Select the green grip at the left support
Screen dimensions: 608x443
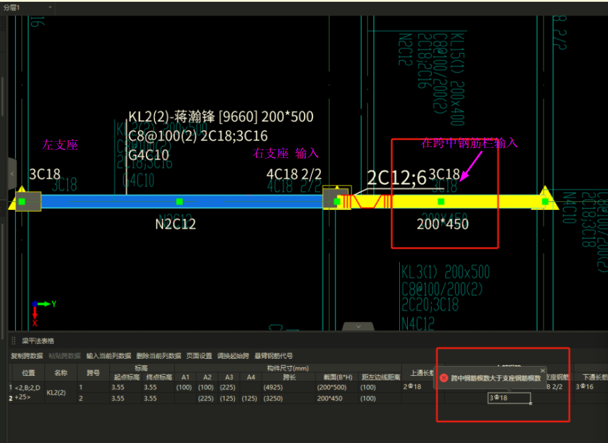pos(22,201)
